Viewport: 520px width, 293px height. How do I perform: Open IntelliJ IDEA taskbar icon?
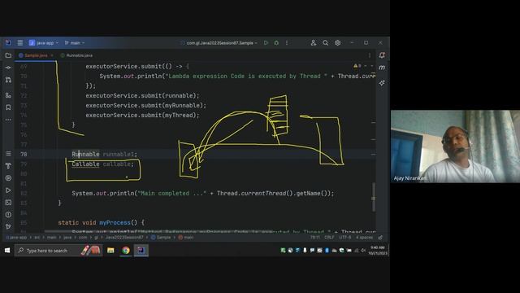pyautogui.click(x=141, y=251)
